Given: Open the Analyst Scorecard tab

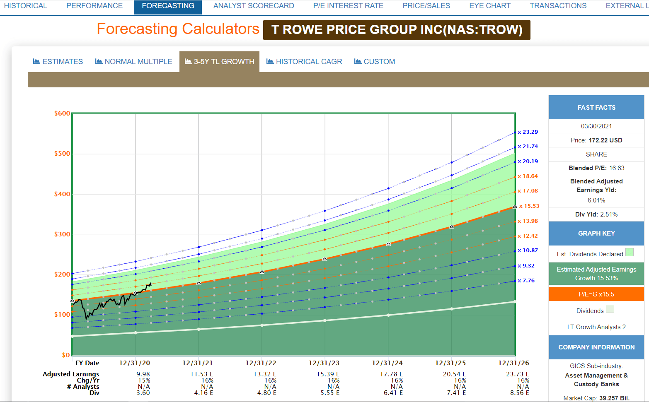Looking at the screenshot, I should [x=254, y=6].
